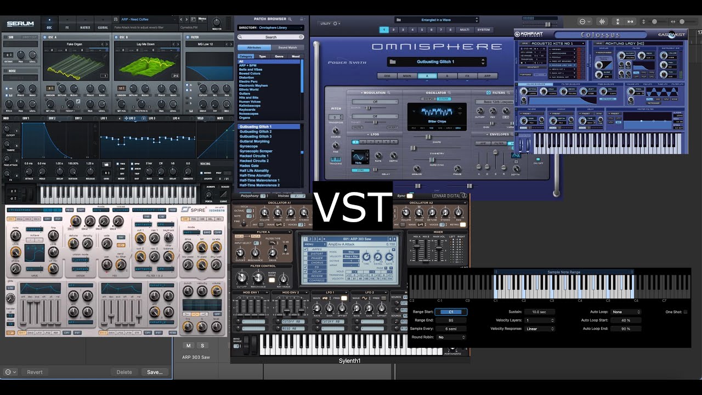The width and height of the screenshot is (702, 395).
Task: Go to the next Serum preset arrow
Action: 186,19
